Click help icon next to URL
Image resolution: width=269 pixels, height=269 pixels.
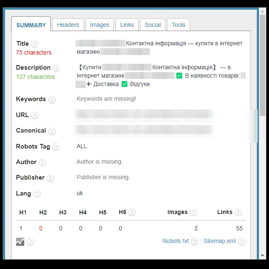(35, 115)
